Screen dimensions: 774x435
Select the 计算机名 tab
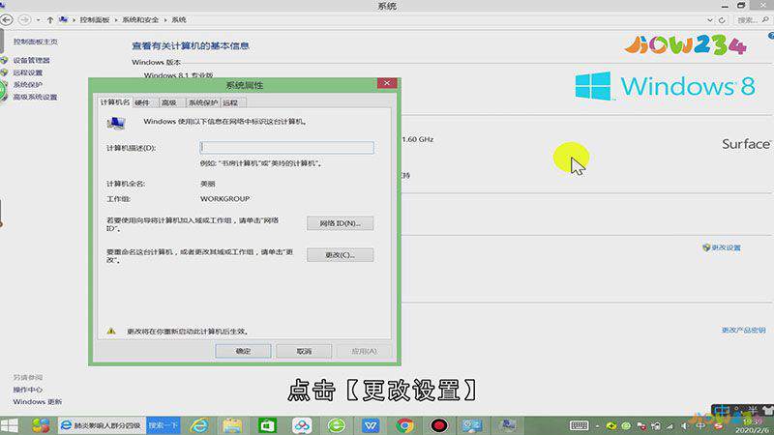pyautogui.click(x=114, y=102)
